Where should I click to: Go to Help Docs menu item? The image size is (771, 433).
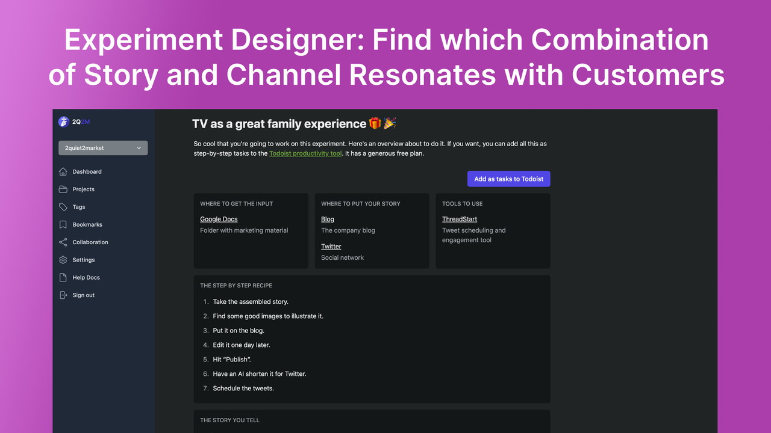click(x=86, y=277)
